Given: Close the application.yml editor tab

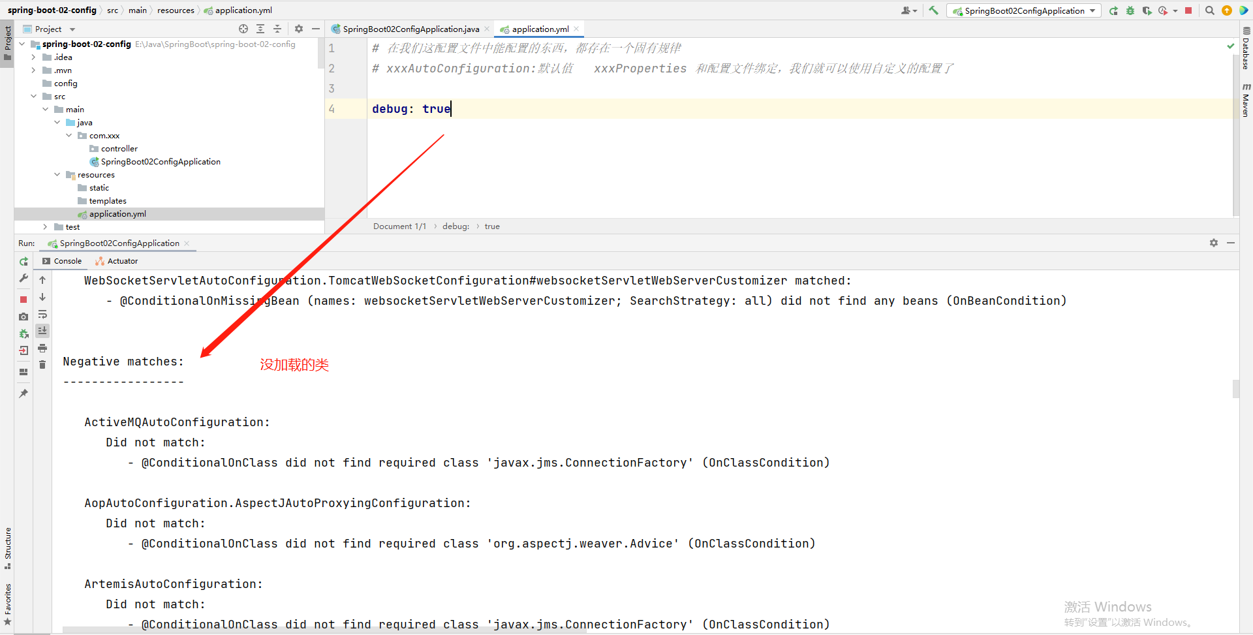Looking at the screenshot, I should pos(576,29).
